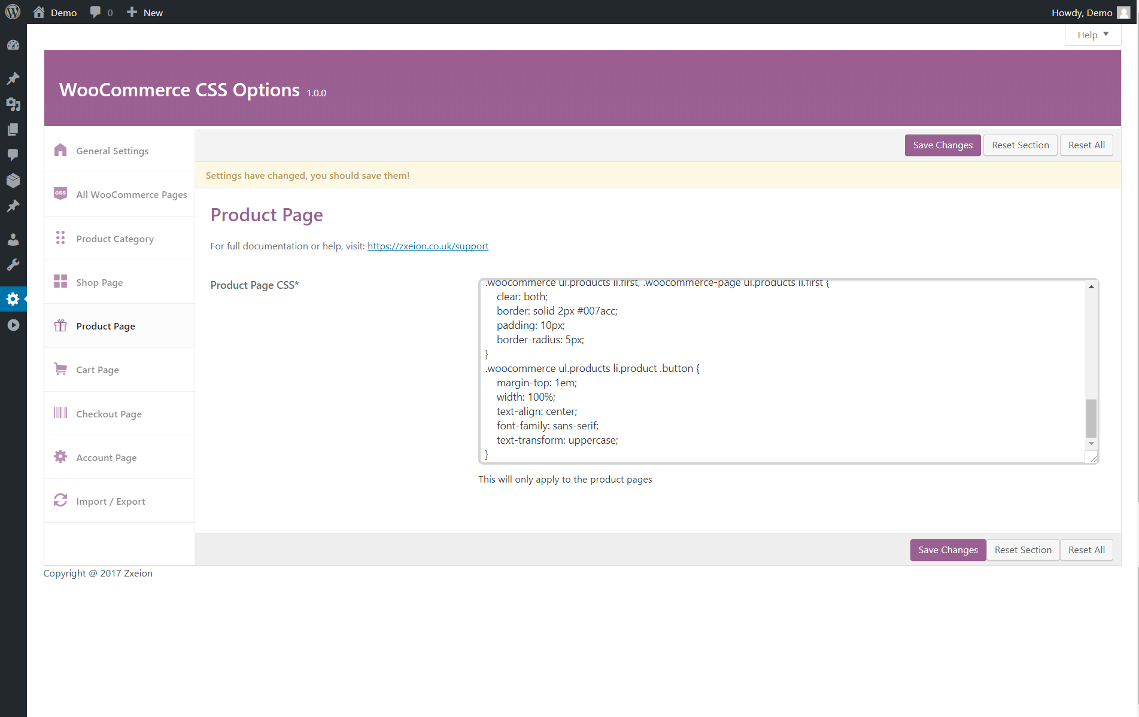1139x717 pixels.
Task: Select the Product Category section
Action: (x=115, y=238)
